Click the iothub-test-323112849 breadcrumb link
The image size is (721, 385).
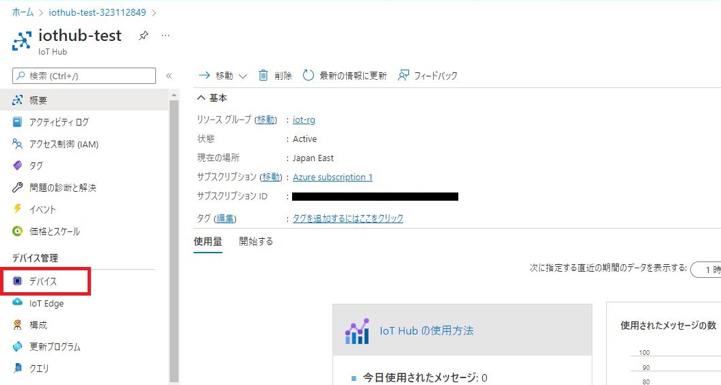pos(98,12)
